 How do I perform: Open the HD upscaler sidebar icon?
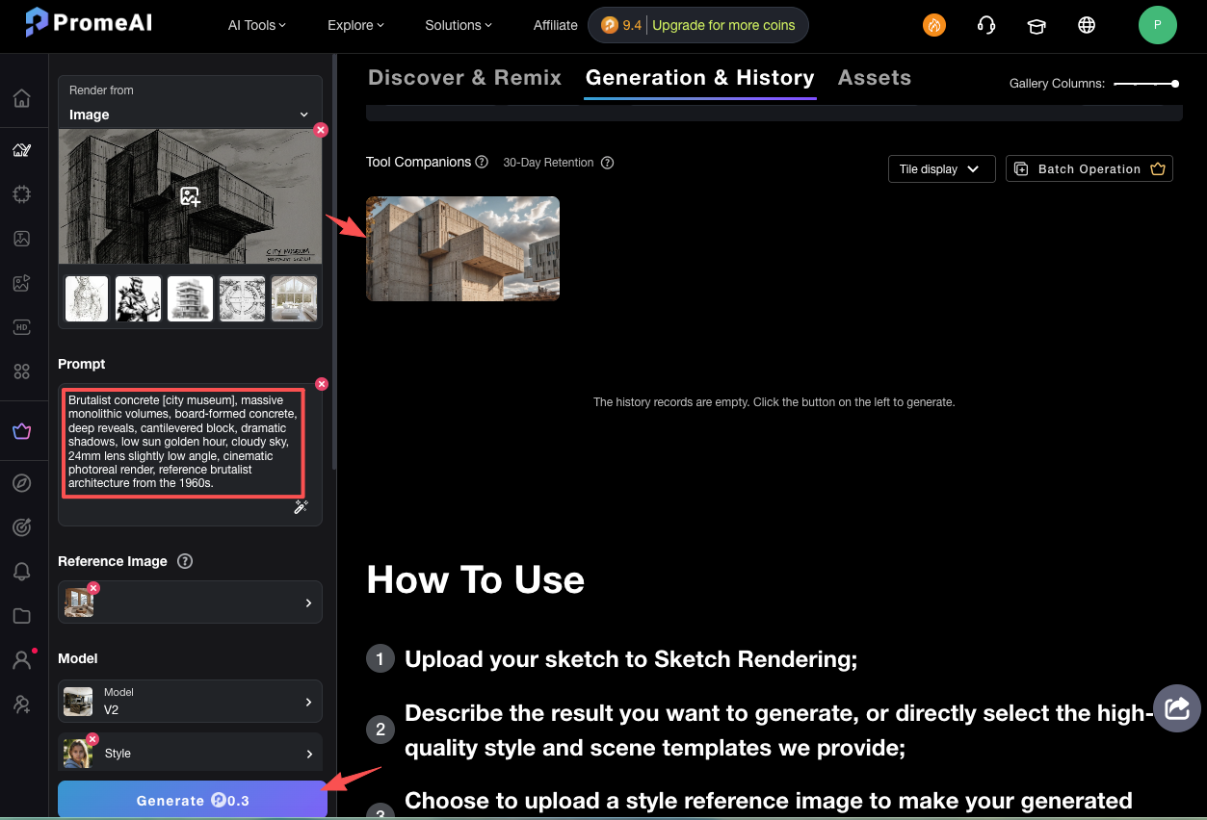tap(21, 327)
